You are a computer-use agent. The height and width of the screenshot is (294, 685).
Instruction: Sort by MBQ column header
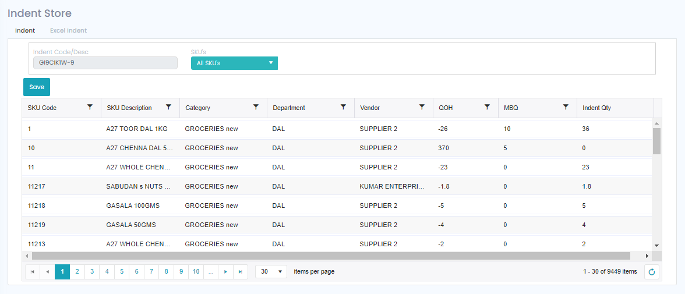[511, 108]
